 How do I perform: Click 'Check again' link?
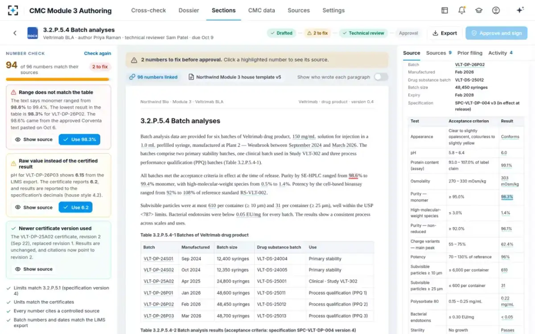(98, 53)
